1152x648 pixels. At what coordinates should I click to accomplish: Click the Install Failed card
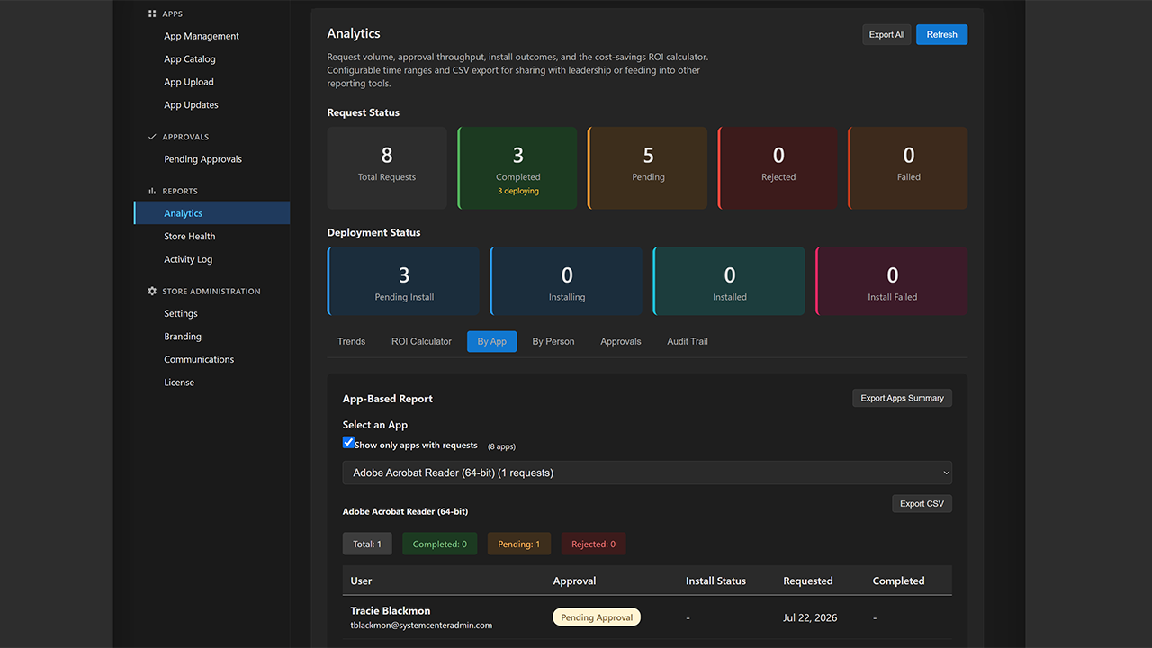click(892, 281)
